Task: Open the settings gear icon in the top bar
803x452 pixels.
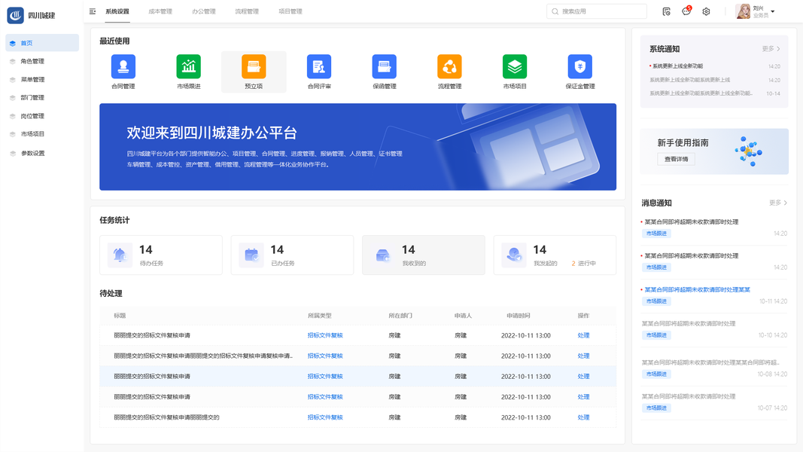Action: pyautogui.click(x=706, y=11)
